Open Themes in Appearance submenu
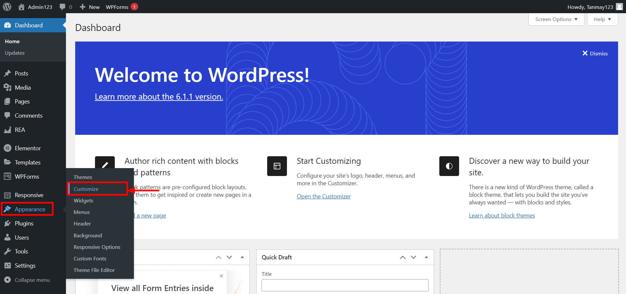 pos(83,177)
